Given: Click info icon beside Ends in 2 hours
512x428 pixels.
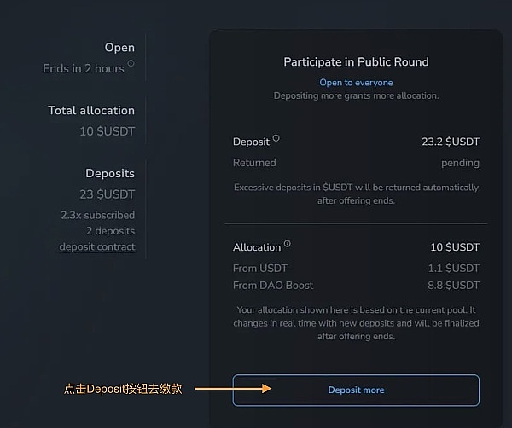Looking at the screenshot, I should pos(131,63).
